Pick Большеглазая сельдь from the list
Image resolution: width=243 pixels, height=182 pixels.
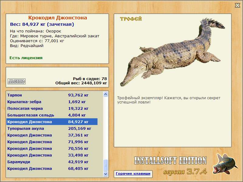[52, 115]
